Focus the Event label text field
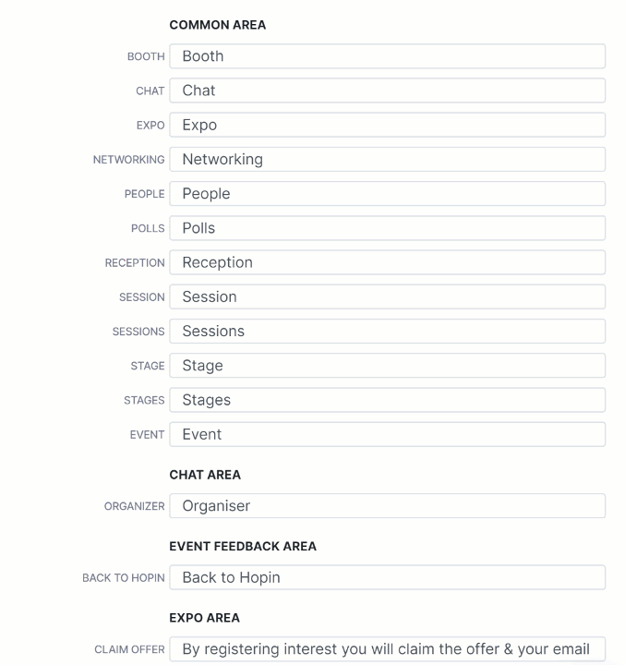This screenshot has height=665, width=625. point(387,434)
